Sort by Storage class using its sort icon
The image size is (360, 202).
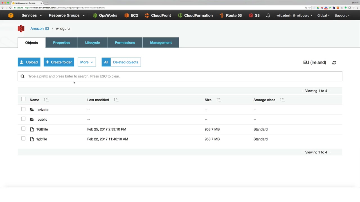coord(282,100)
